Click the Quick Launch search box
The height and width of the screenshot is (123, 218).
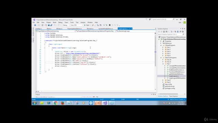pyautogui.click(x=163, y=19)
